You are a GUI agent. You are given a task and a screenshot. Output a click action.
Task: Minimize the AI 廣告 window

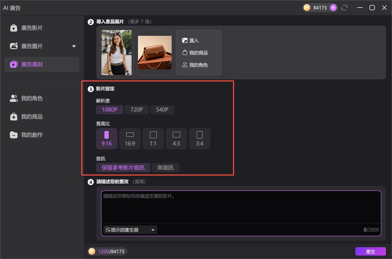click(x=360, y=8)
